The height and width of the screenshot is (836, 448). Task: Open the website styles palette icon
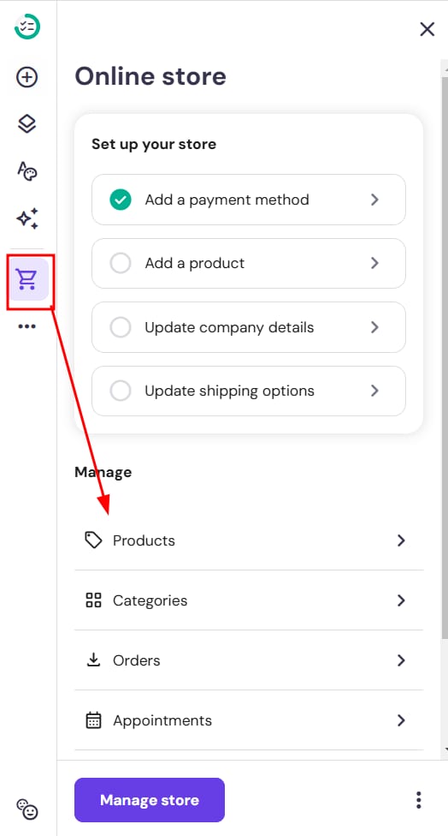pos(27,171)
